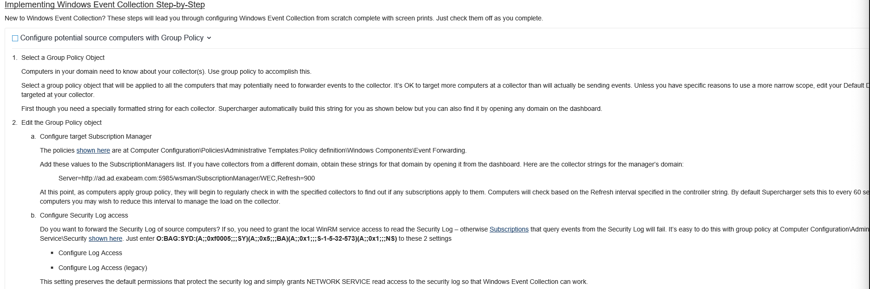Click the 'Add these values to the SubscriptionManagers list' paragraph
The width and height of the screenshot is (870, 289).
(x=361, y=164)
